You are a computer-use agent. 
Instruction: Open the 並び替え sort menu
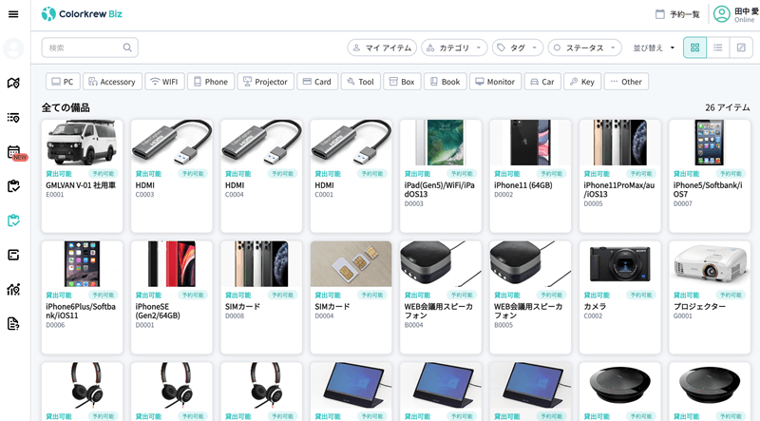tap(654, 48)
